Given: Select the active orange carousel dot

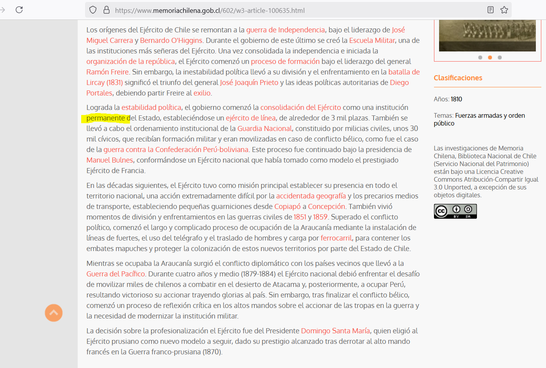Looking at the screenshot, I should [x=490, y=57].
